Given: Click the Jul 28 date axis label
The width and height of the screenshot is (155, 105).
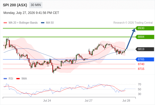Looking at the screenshot, I should point(126,101).
